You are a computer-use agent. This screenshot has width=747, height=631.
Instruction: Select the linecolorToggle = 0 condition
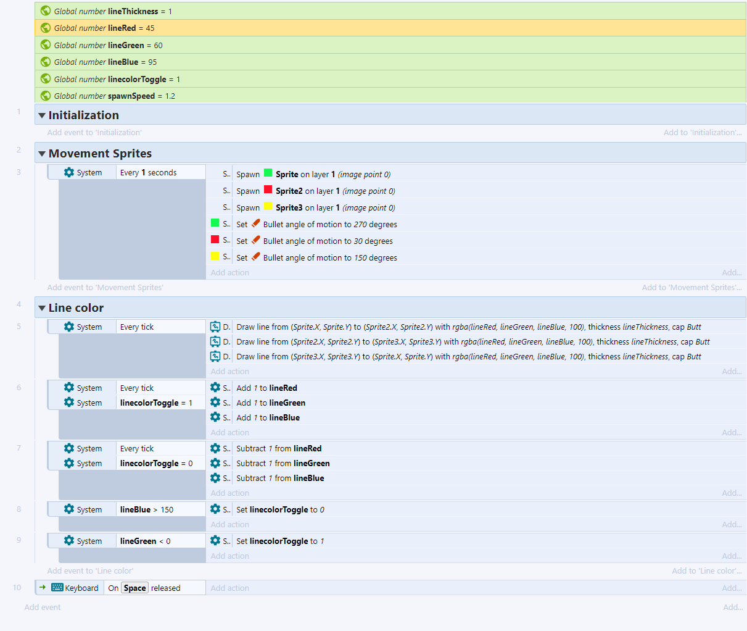[x=156, y=464]
